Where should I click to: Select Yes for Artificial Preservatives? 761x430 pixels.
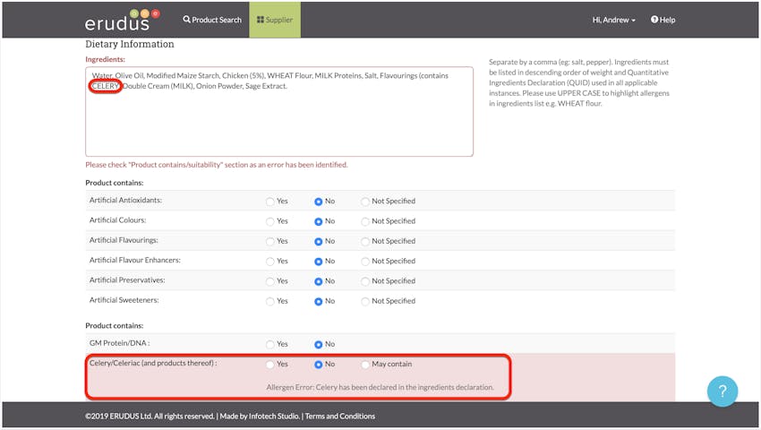(269, 281)
